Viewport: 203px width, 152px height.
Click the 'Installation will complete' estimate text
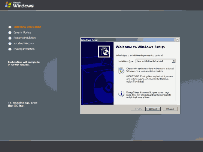(24, 63)
